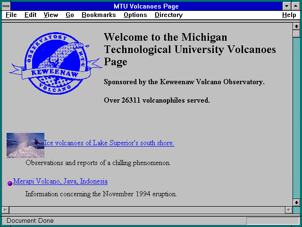Click the 'Over 26311 volcanophiles served.' text
302x227 pixels.
157,100
